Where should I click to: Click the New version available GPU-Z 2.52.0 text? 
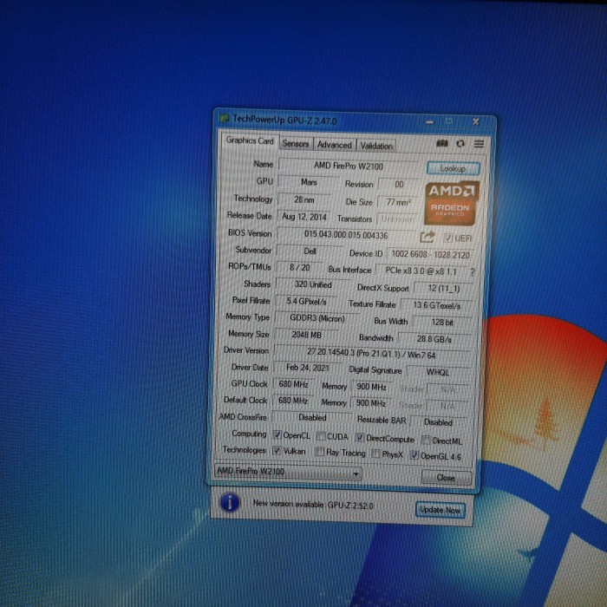click(313, 505)
